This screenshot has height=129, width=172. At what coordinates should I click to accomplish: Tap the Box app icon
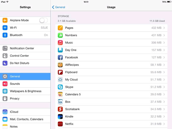[x=60, y=102]
